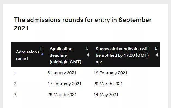Click the Application deadline sort arrows
Screen dimensions: 171x108
click(88, 55)
